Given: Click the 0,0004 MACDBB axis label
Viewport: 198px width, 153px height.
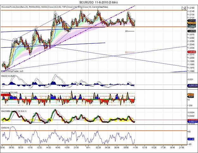Looking at the screenshot, I should point(191,112).
